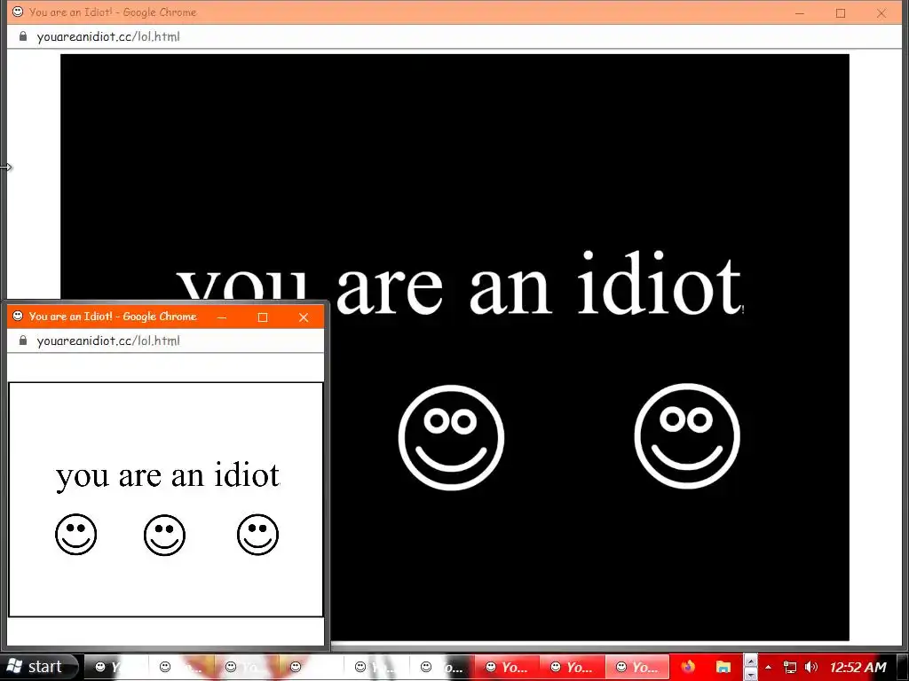
Task: Click the lock icon in the small front window
Action: (x=23, y=340)
